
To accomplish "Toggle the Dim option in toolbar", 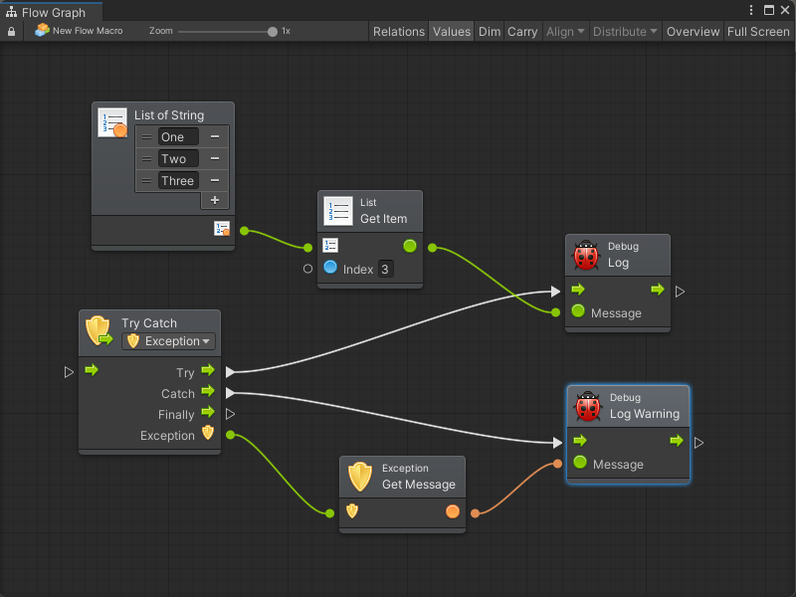I will click(x=490, y=31).
